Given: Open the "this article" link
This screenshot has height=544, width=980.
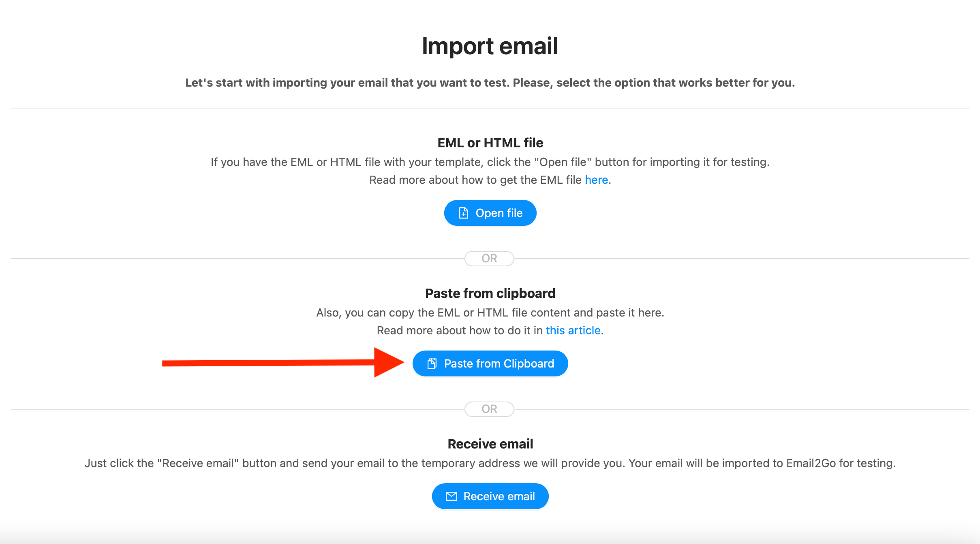Looking at the screenshot, I should pyautogui.click(x=573, y=330).
